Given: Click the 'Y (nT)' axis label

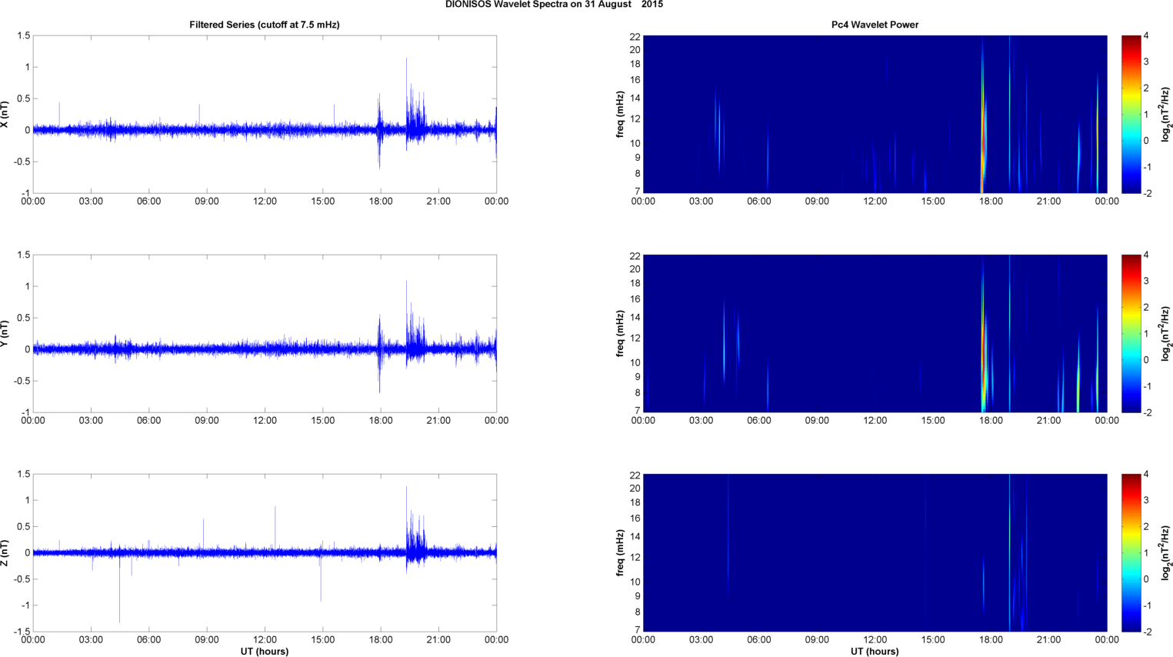Looking at the screenshot, I should coord(5,334).
